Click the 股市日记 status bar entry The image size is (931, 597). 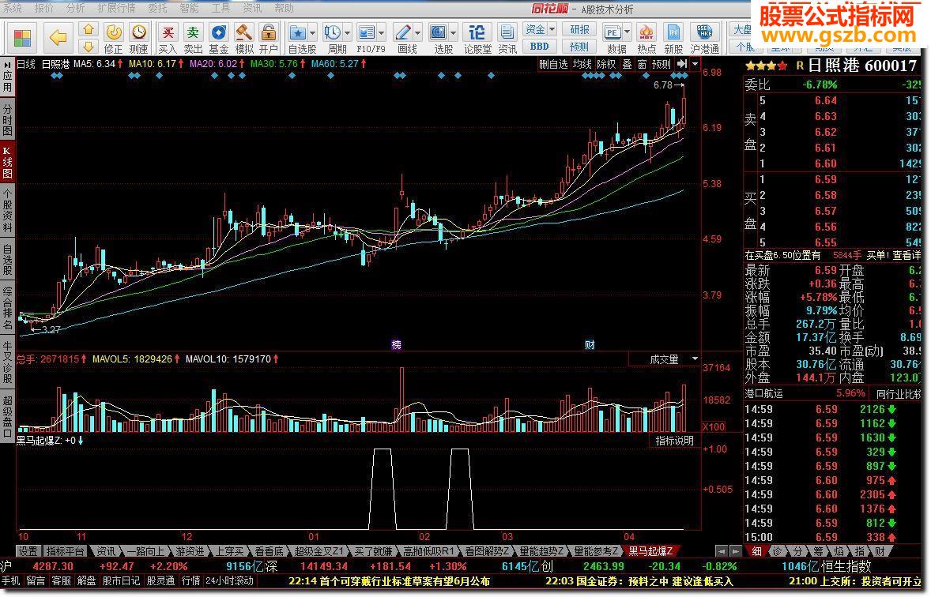[x=121, y=581]
